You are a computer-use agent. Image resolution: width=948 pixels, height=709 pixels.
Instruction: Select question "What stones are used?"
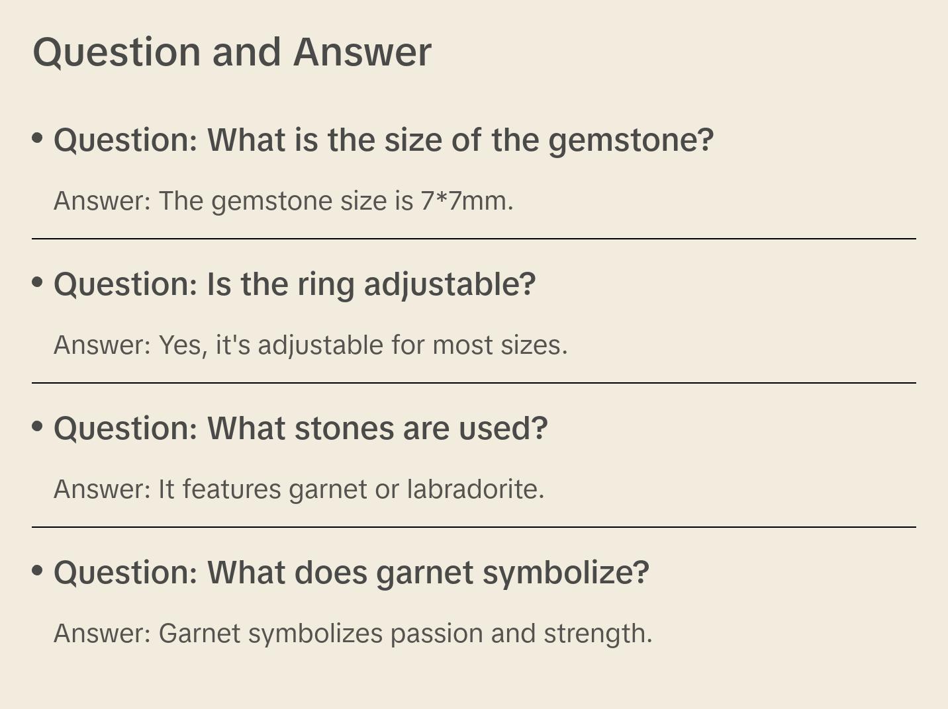point(301,429)
